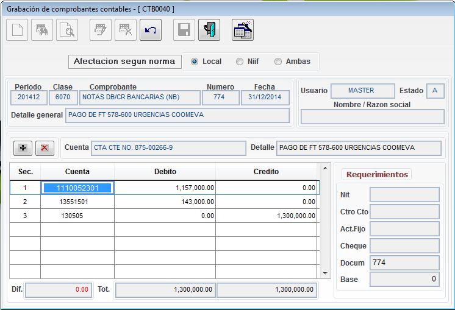Click the grid scrollbar up arrow
Screen dimensions: 455x310
[325, 168]
